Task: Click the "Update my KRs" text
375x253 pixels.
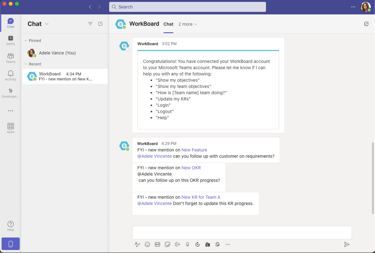Action: click(173, 99)
